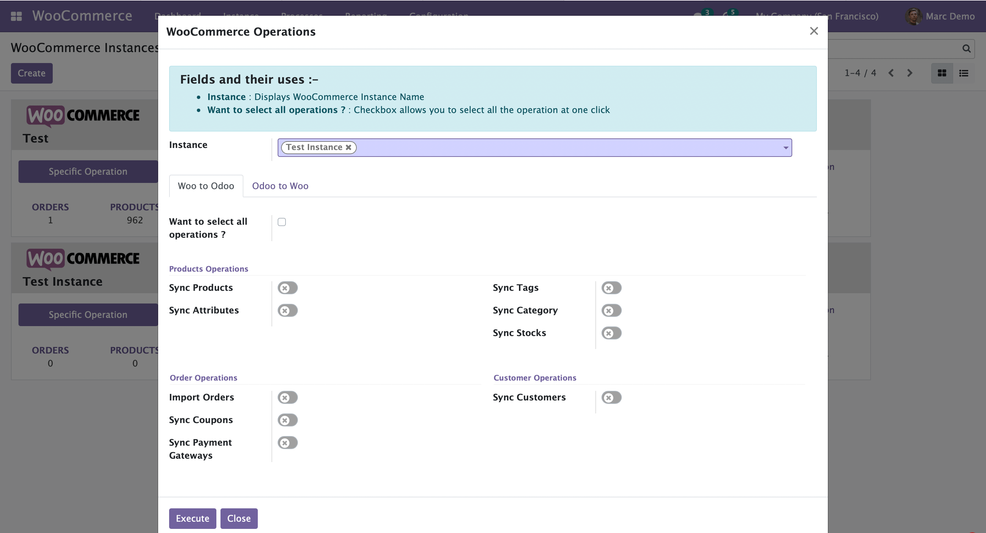Toggle Sync Customers on
Viewport: 986px width, 533px height.
pyautogui.click(x=611, y=397)
